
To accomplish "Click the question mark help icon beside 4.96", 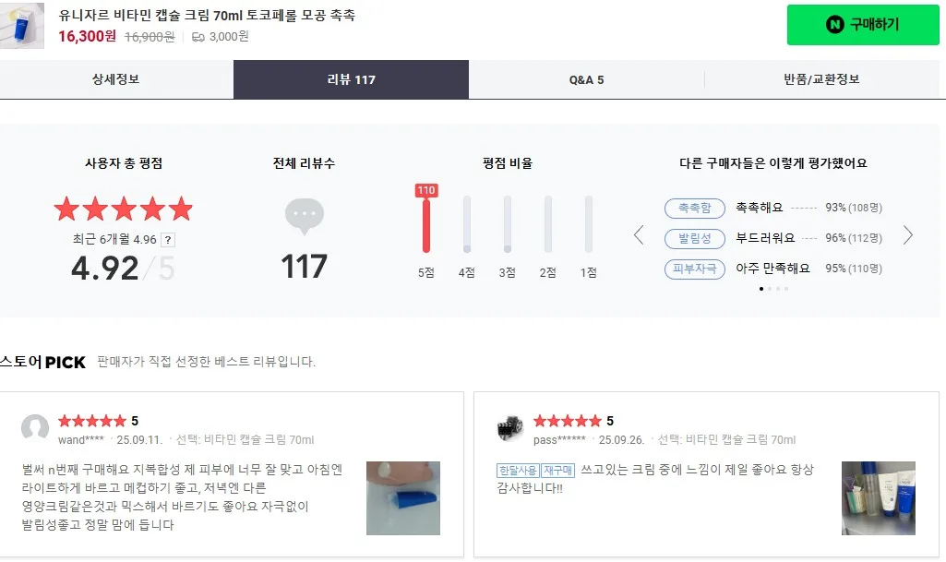I will pos(168,240).
